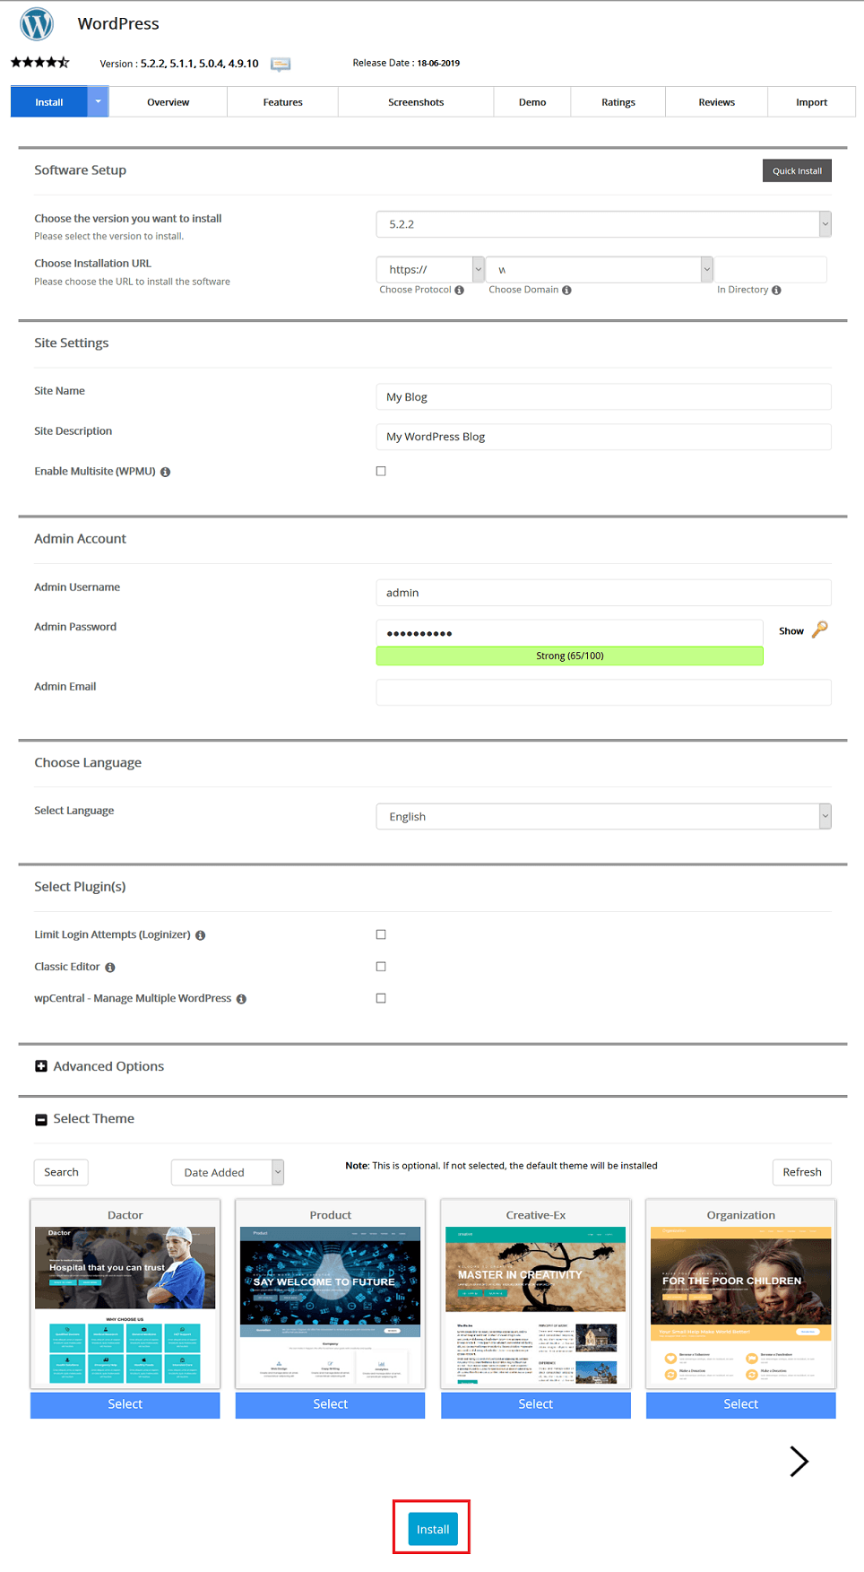Open the Install tab dropdown arrow

point(98,102)
